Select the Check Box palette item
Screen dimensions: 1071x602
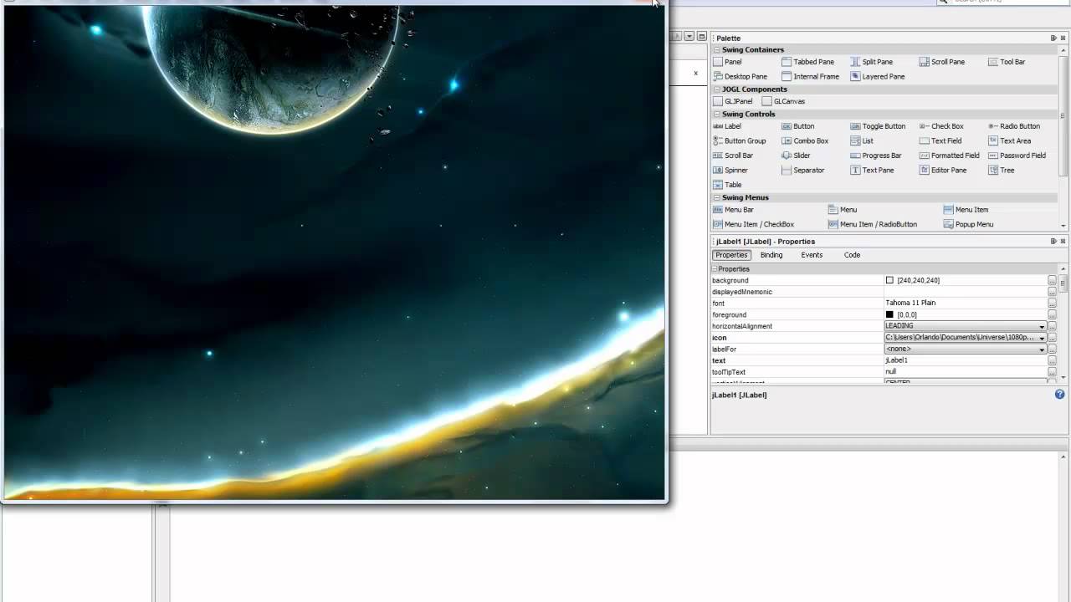pos(941,126)
